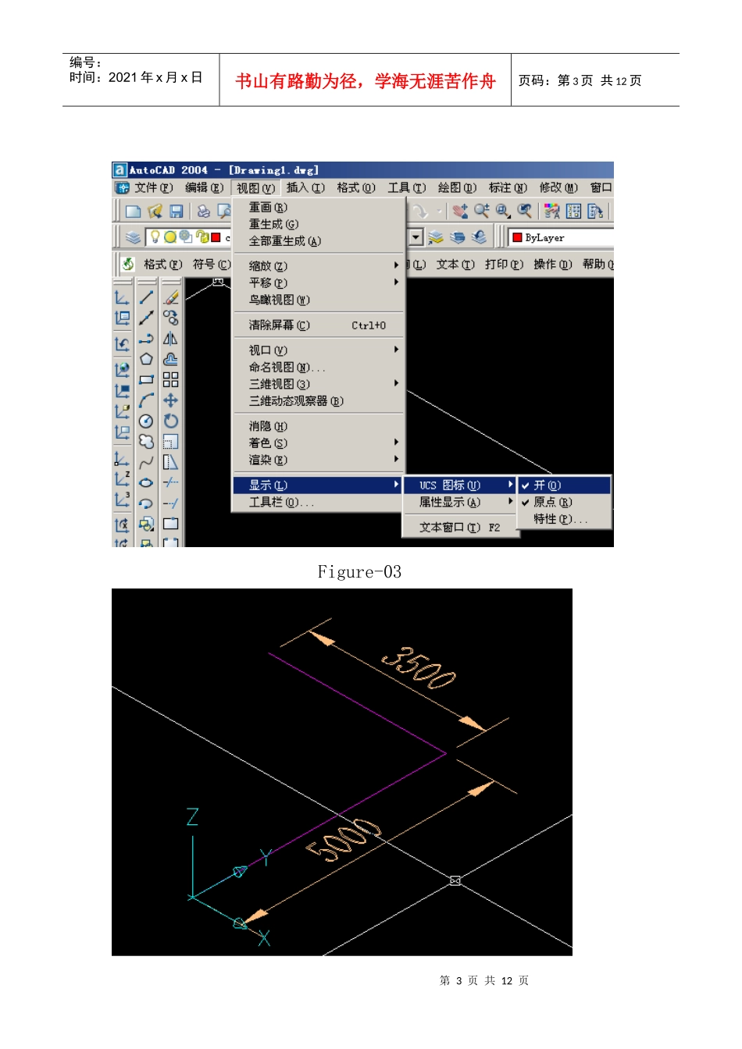742x1049 pixels.
Task: Open the 编辑(E) menu
Action: tap(204, 187)
